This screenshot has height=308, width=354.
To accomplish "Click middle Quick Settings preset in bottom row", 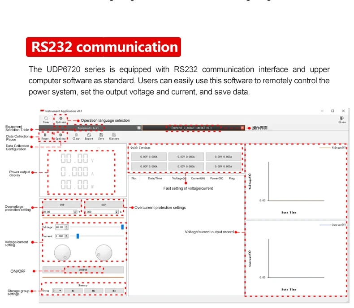I will pos(186,167).
